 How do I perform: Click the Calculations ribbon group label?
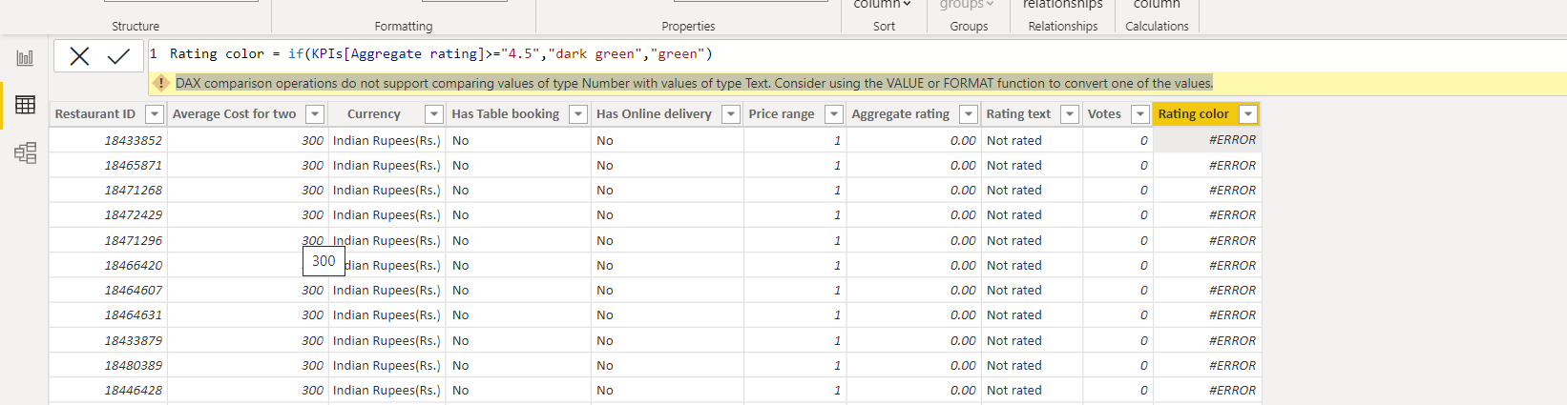tap(1157, 27)
